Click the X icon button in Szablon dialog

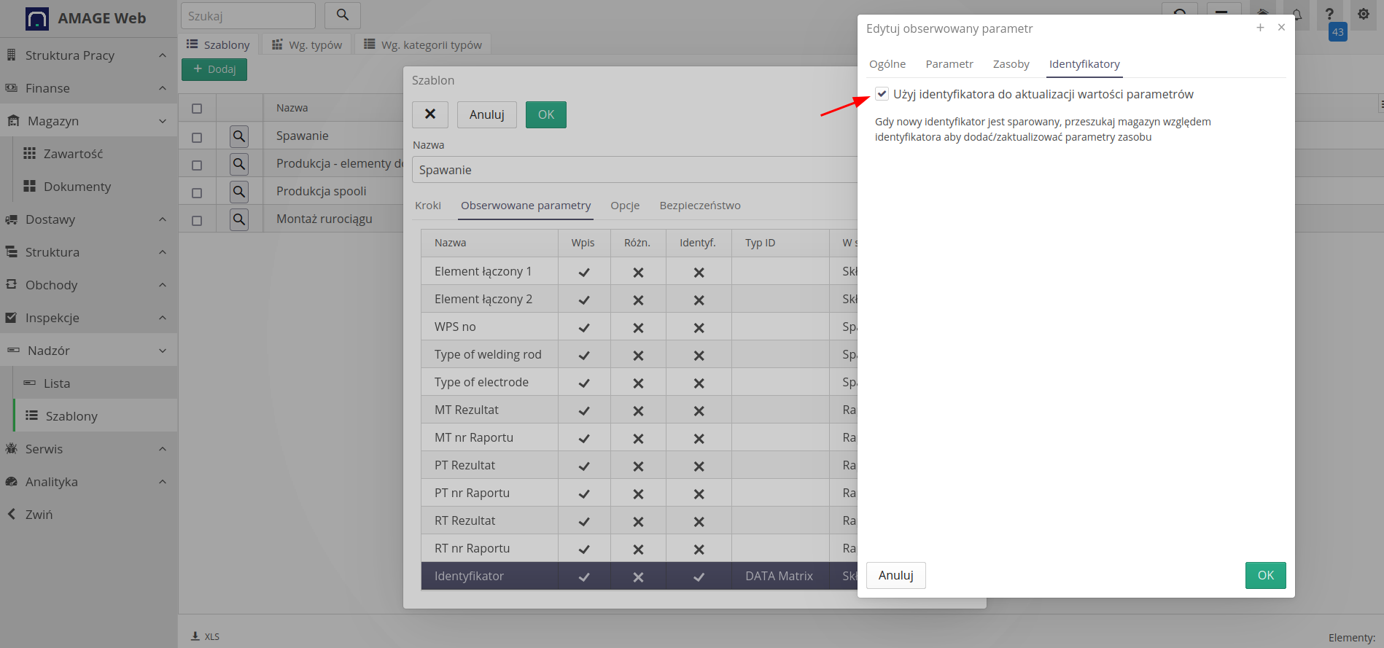430,114
